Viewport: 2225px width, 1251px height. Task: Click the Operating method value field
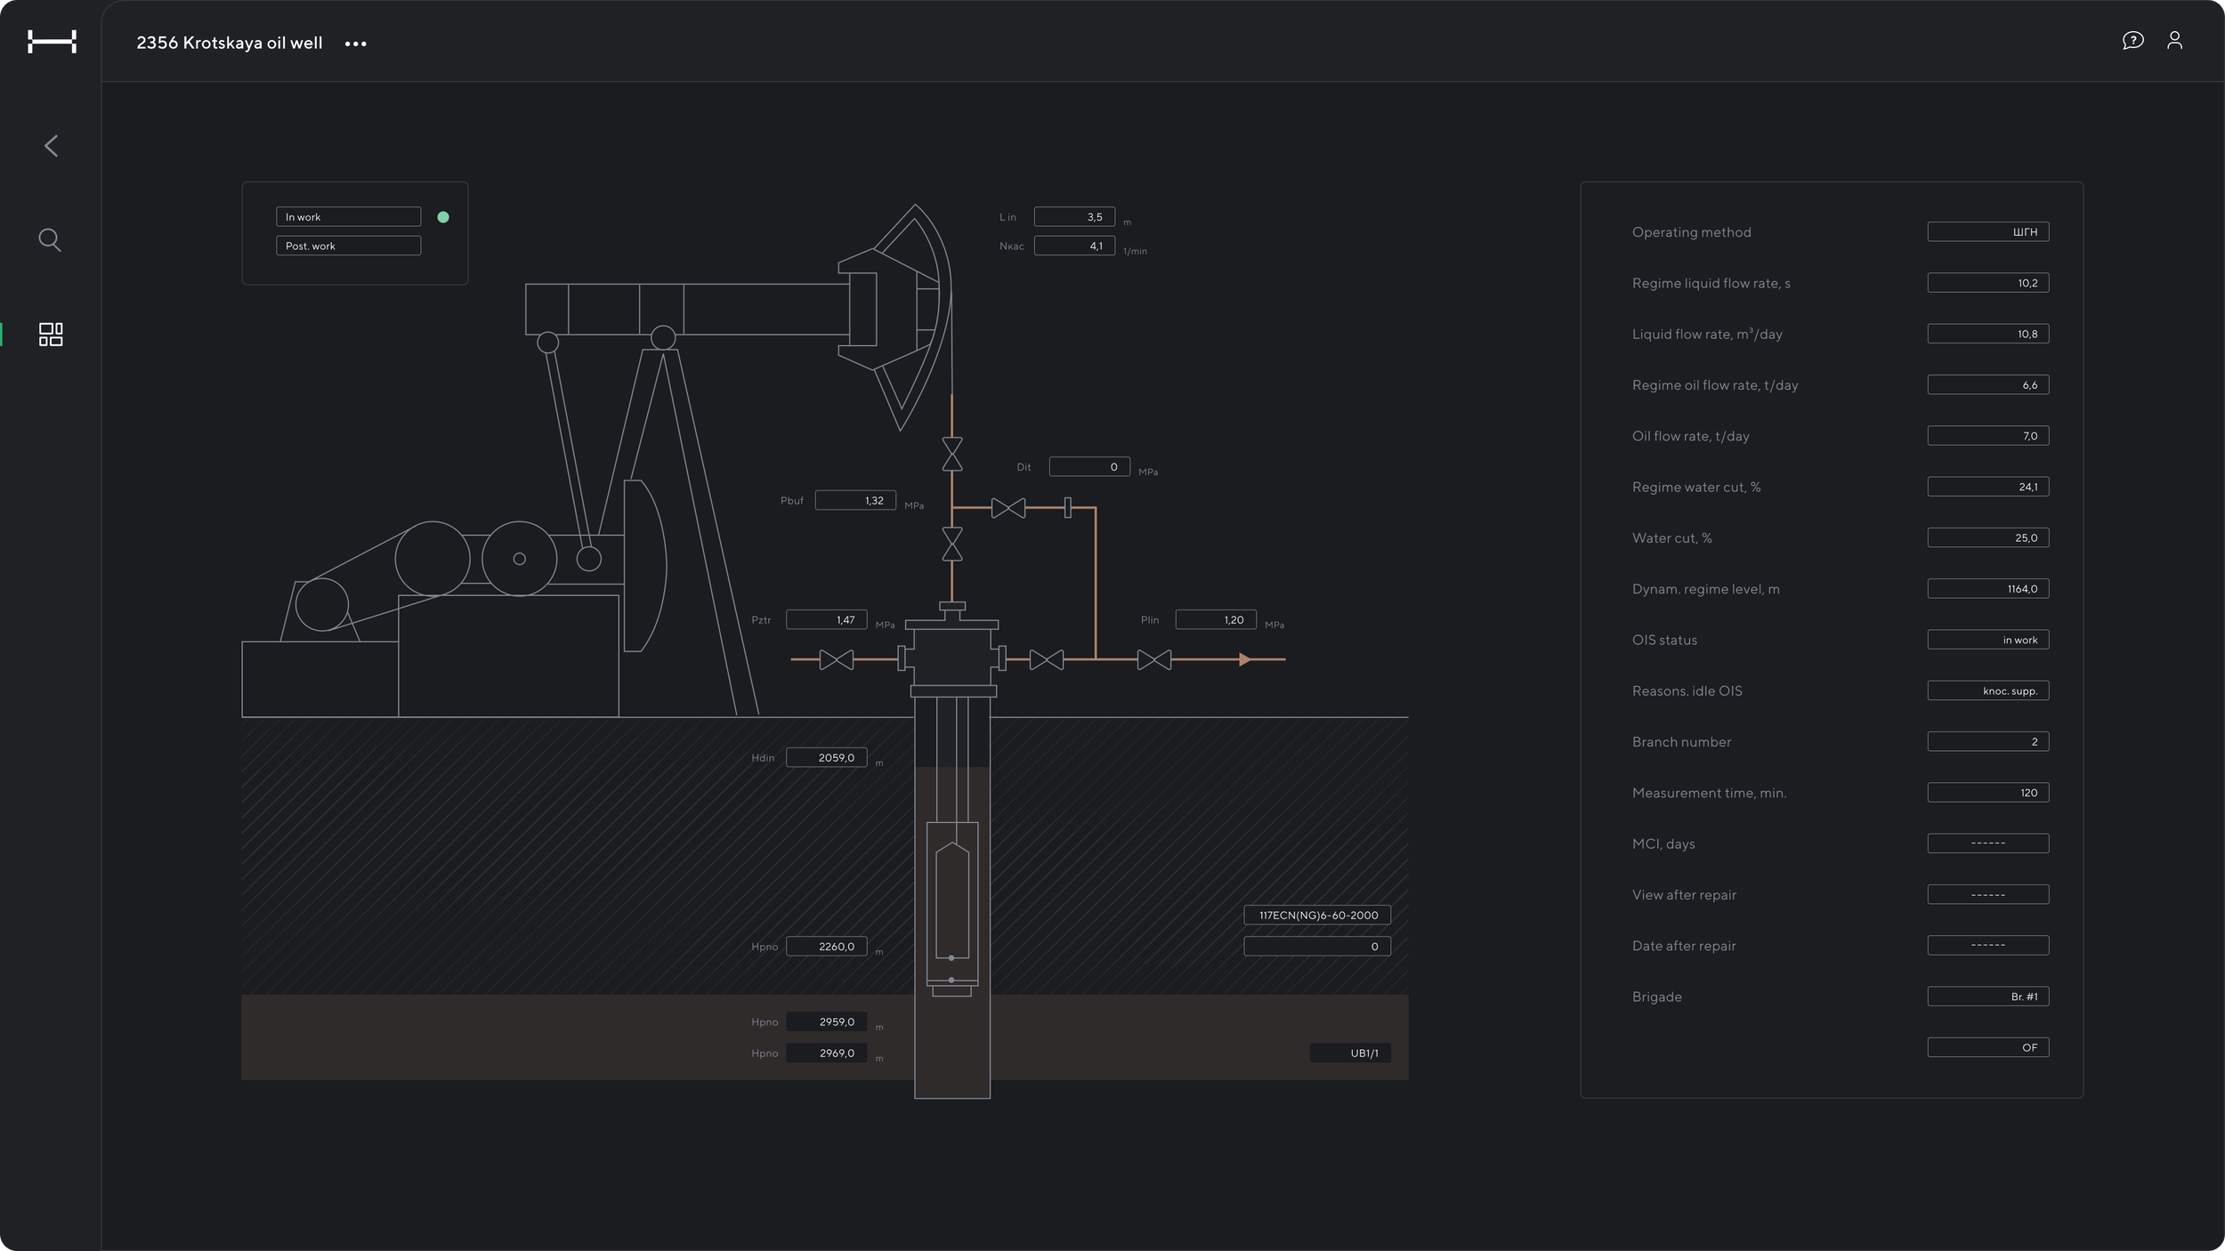click(x=1987, y=232)
